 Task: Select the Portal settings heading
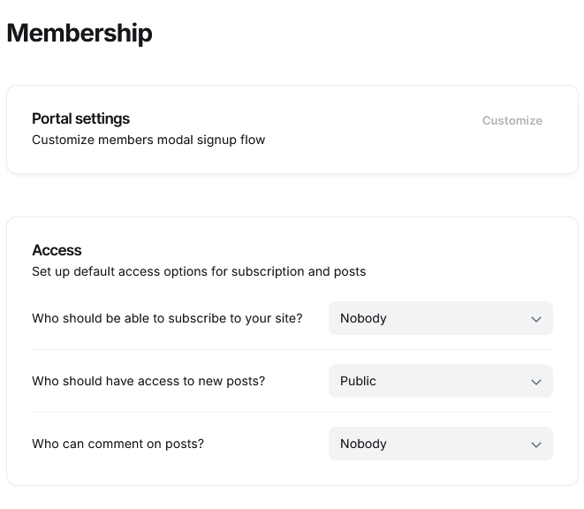pyautogui.click(x=80, y=118)
